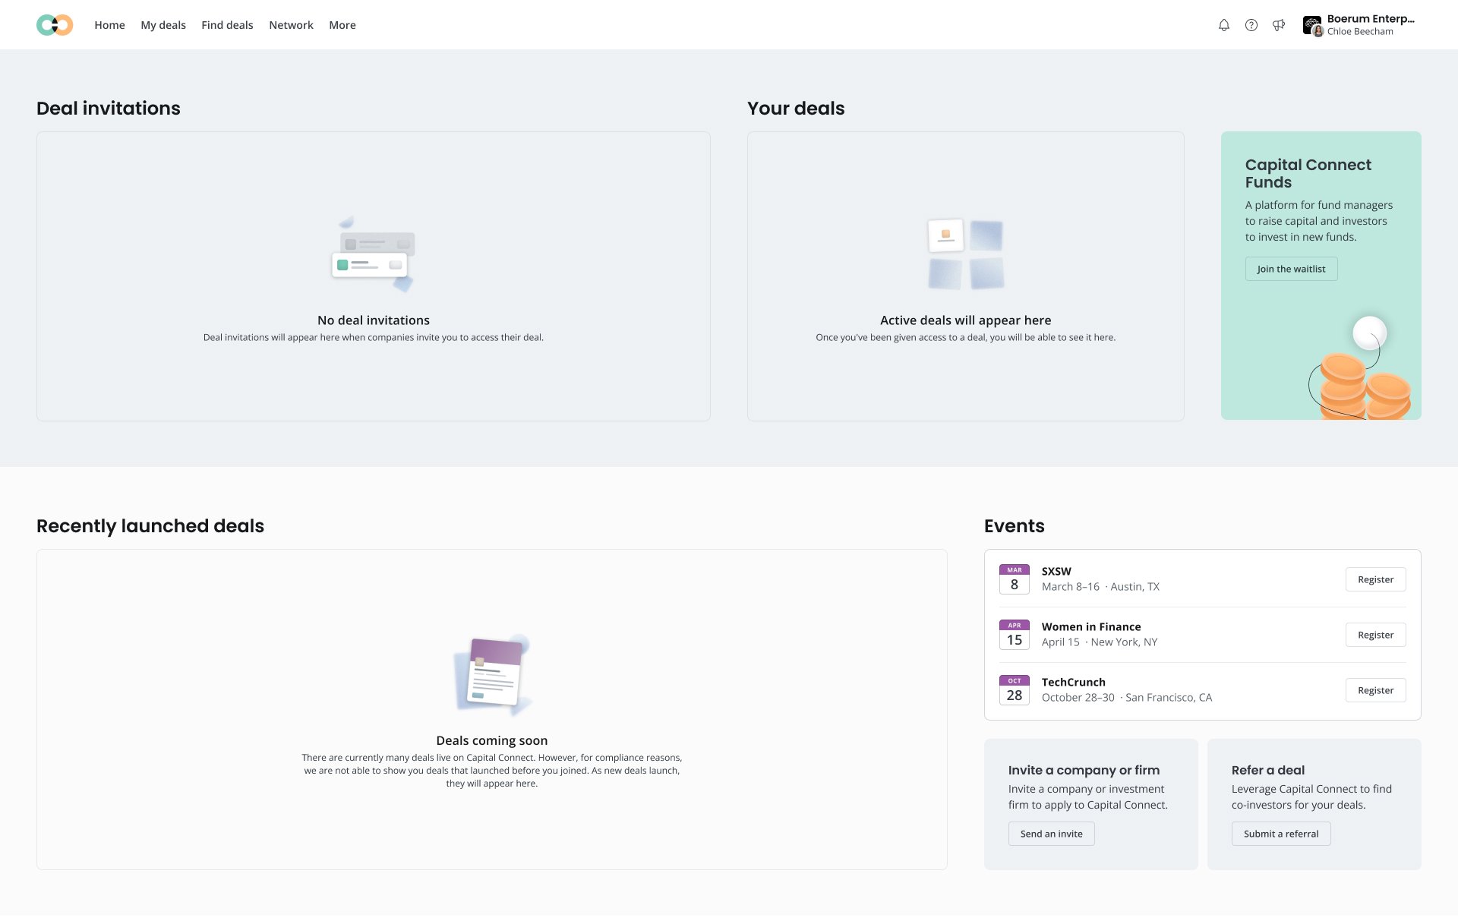Go to the Home page
Image resolution: width=1458 pixels, height=921 pixels.
pos(109,25)
